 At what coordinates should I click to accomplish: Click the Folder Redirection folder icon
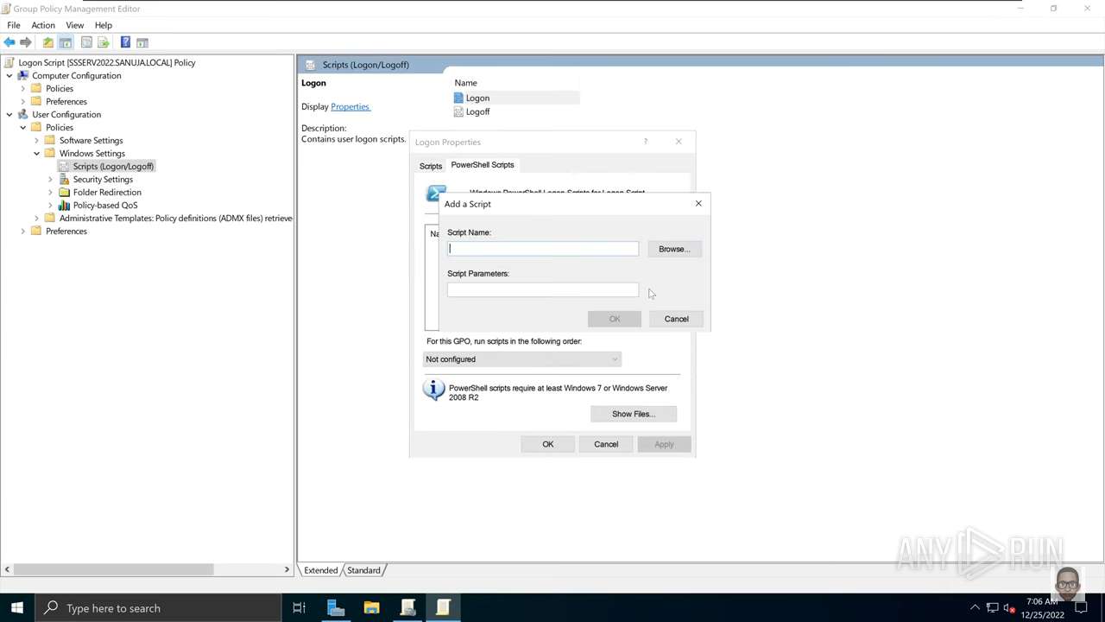pyautogui.click(x=64, y=192)
